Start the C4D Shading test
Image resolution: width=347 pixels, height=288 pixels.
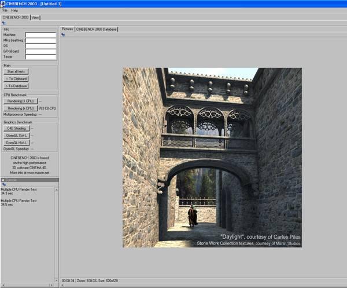click(16, 128)
